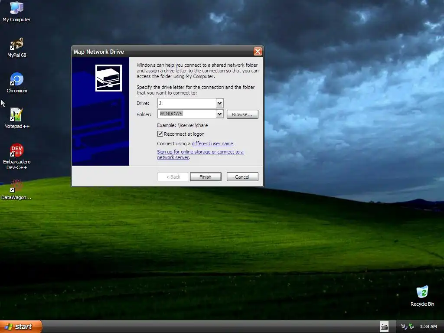Click into the Folder text field

[187, 114]
